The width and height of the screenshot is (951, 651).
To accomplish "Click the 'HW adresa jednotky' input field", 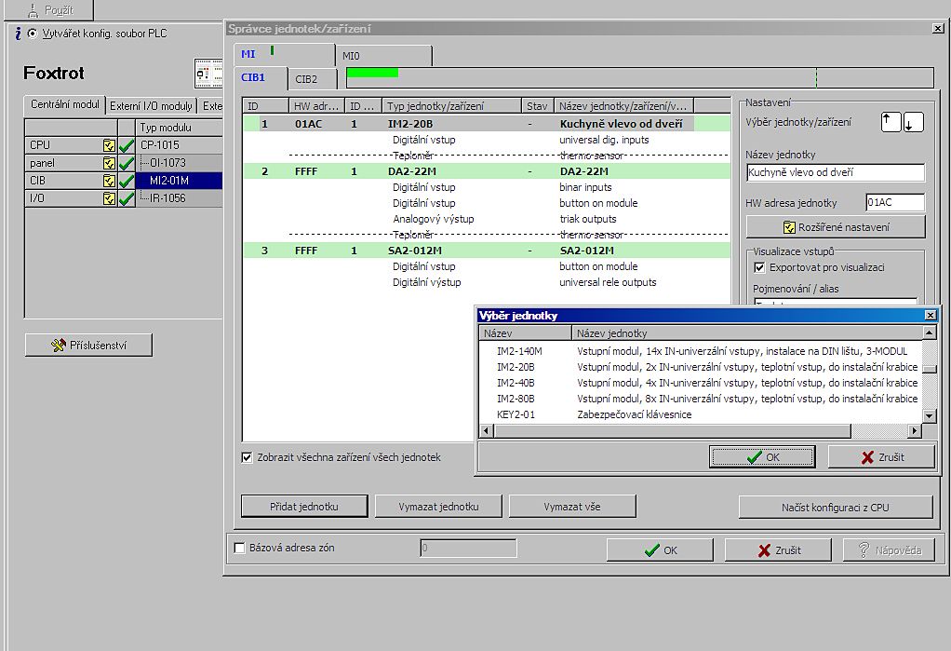I will [x=893, y=202].
